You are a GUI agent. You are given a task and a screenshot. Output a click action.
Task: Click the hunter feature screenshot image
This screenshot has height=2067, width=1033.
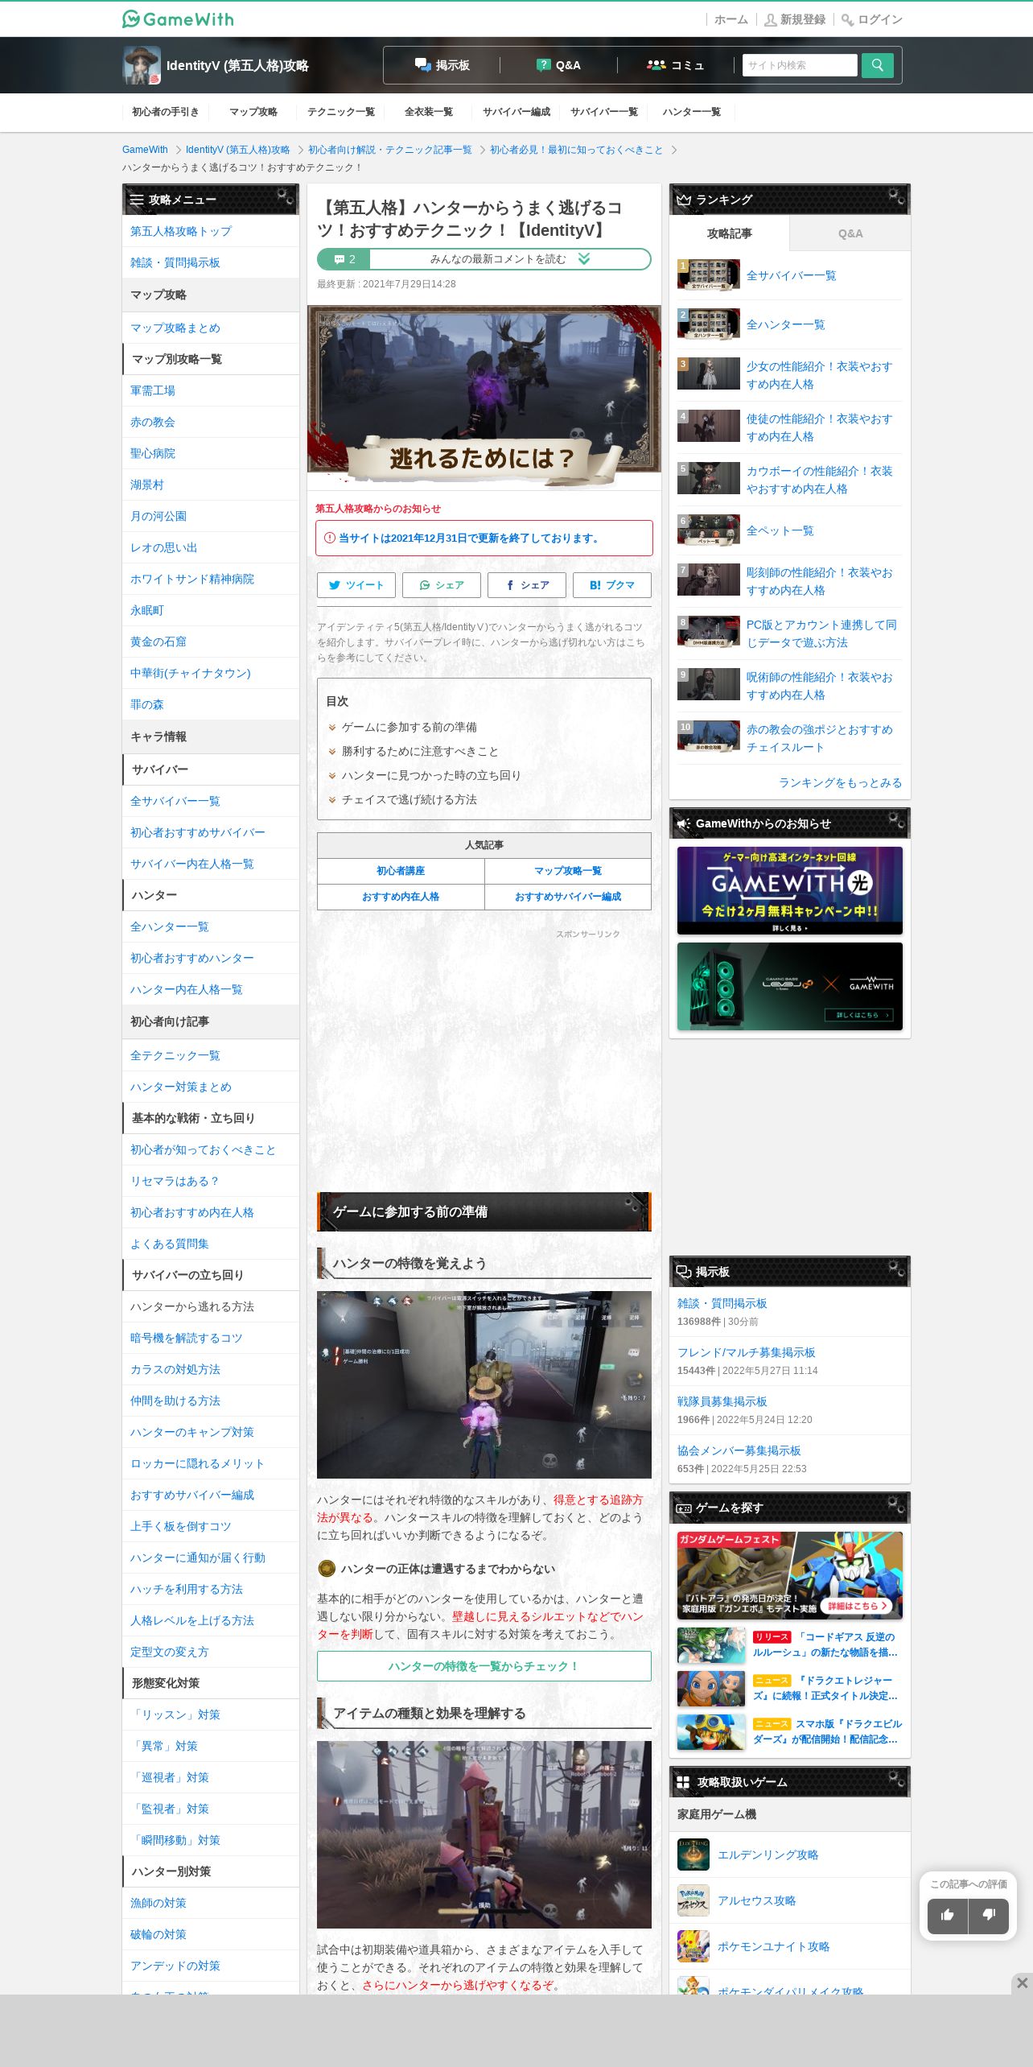pos(484,1385)
